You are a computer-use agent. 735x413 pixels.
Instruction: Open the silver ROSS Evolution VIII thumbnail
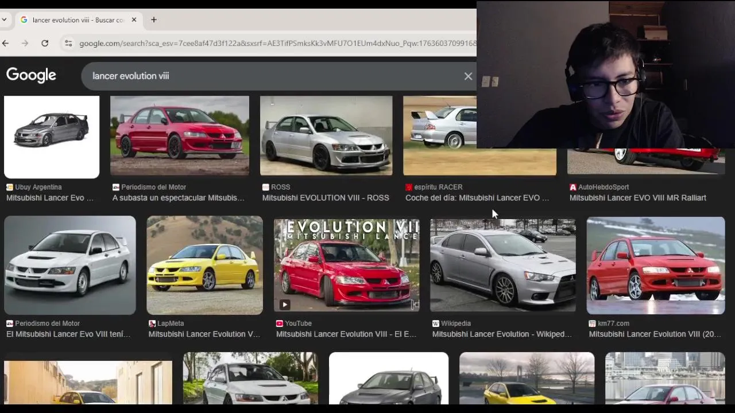click(x=326, y=135)
